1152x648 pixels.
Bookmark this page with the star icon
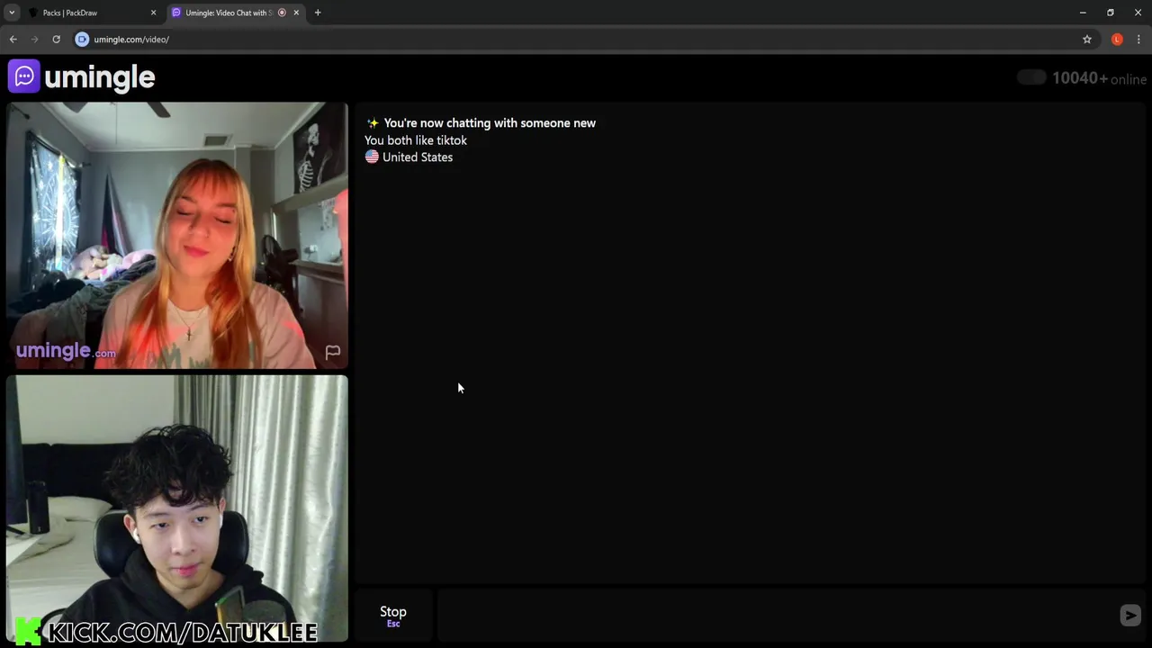[x=1087, y=40]
